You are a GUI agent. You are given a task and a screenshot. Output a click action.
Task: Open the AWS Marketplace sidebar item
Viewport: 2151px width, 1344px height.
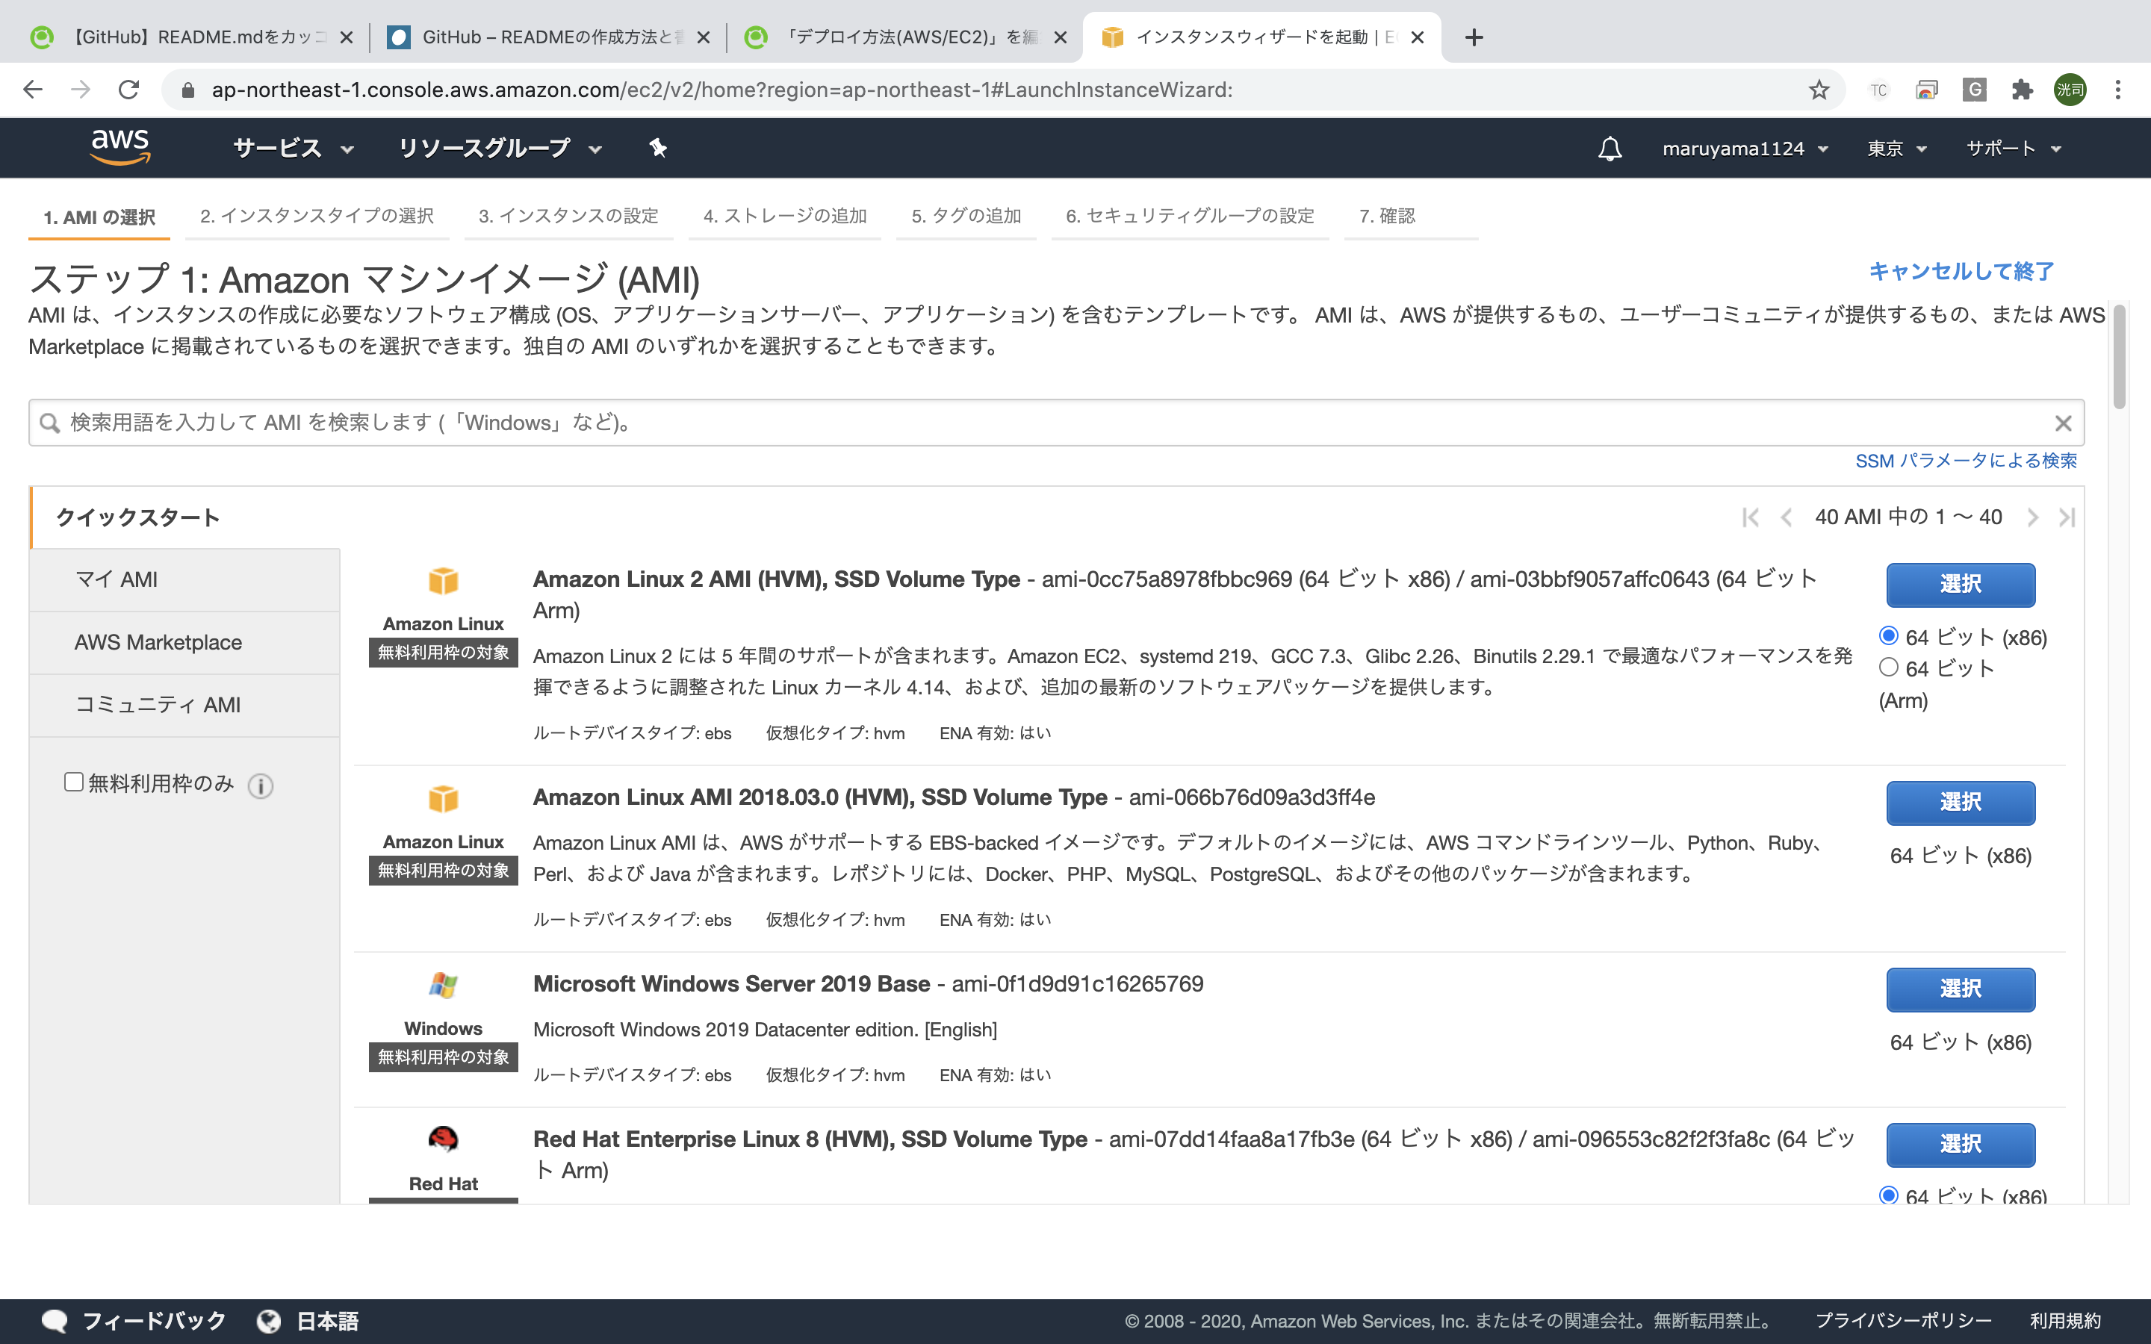point(185,643)
